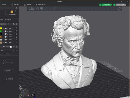The image size is (130, 98).
Task: Click the yellow filament 2 color swatch
Action: [1, 28]
